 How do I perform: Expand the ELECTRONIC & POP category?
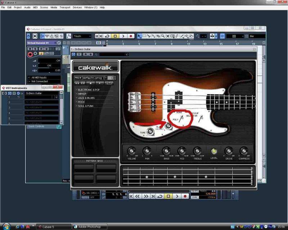[76, 89]
